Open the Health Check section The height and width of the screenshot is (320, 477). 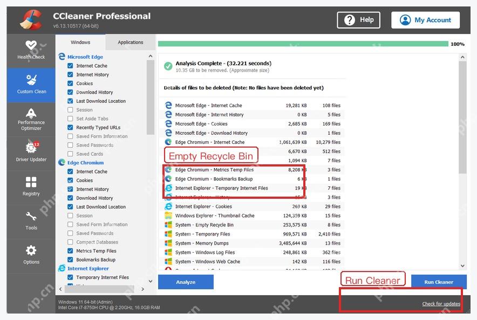pyautogui.click(x=31, y=51)
